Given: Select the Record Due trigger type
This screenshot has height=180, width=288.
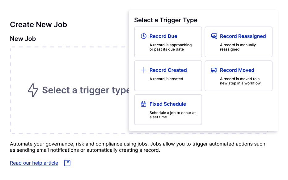Looking at the screenshot, I should click(x=168, y=42).
